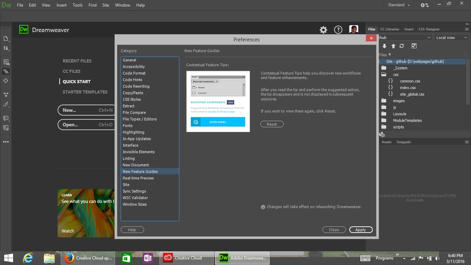Select RECENT FILES on start screen
This screenshot has height=265, width=471.
[77, 61]
